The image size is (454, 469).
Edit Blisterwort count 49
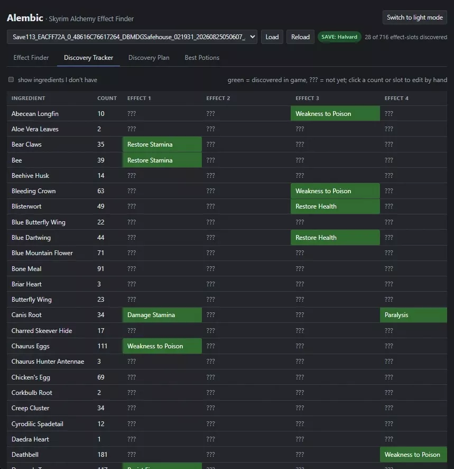pyautogui.click(x=101, y=206)
